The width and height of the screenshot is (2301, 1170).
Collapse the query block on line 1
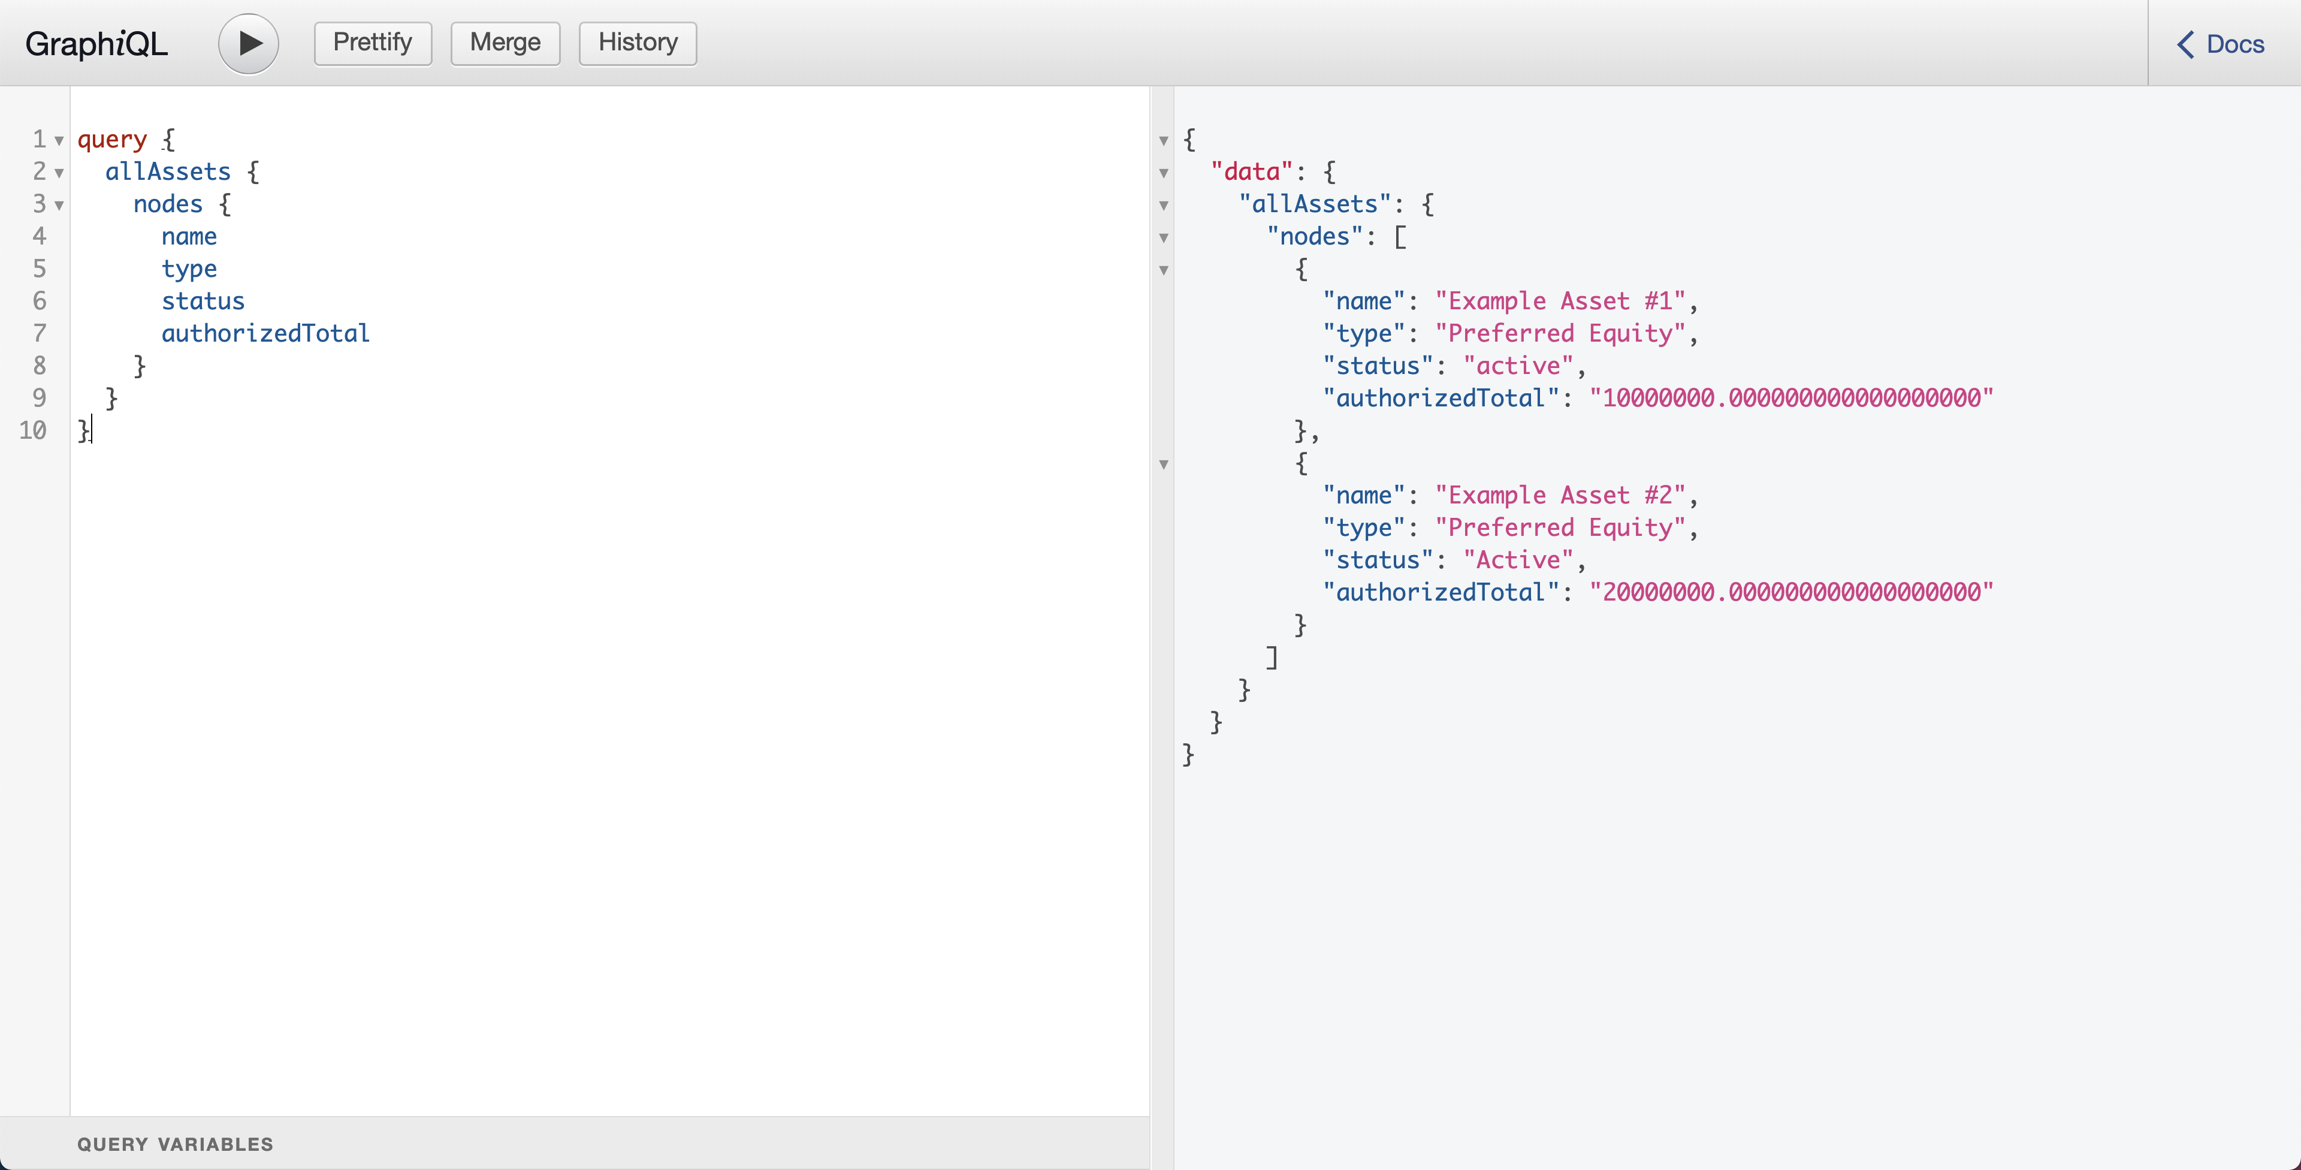pos(59,140)
